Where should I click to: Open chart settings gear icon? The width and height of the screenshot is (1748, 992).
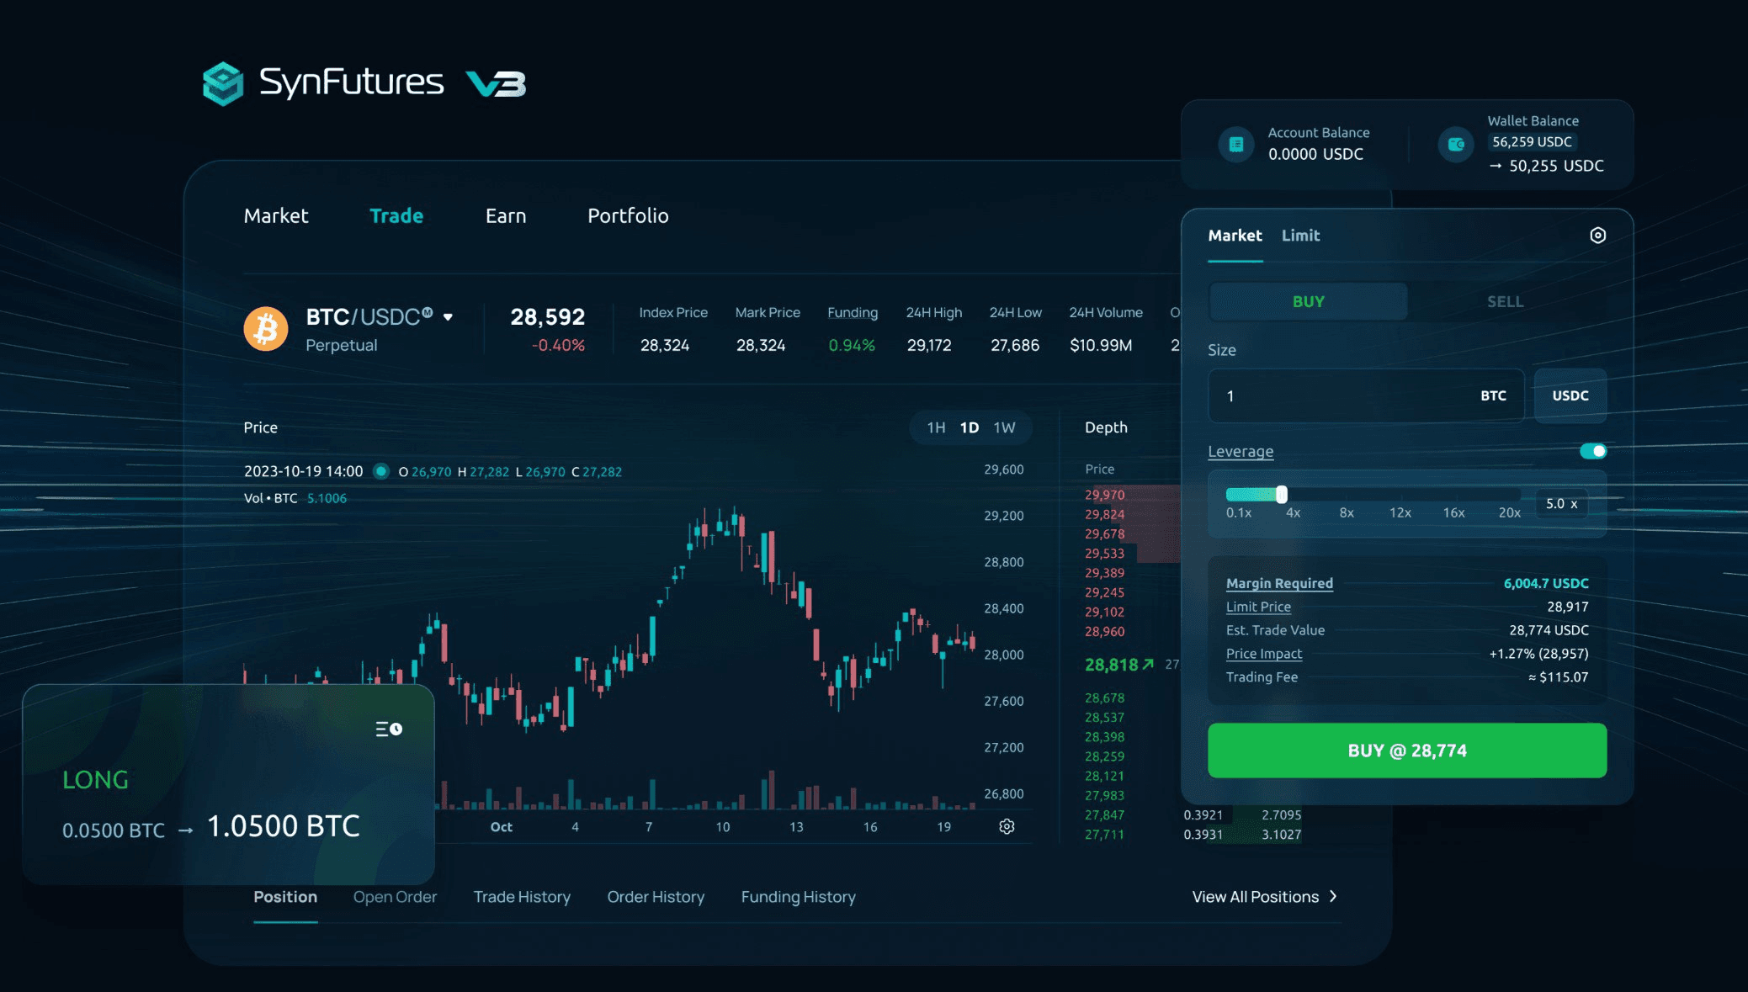pos(1007,826)
